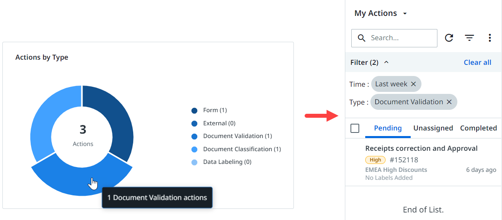Expand the My Actions dropdown
The width and height of the screenshot is (502, 220).
coord(405,14)
